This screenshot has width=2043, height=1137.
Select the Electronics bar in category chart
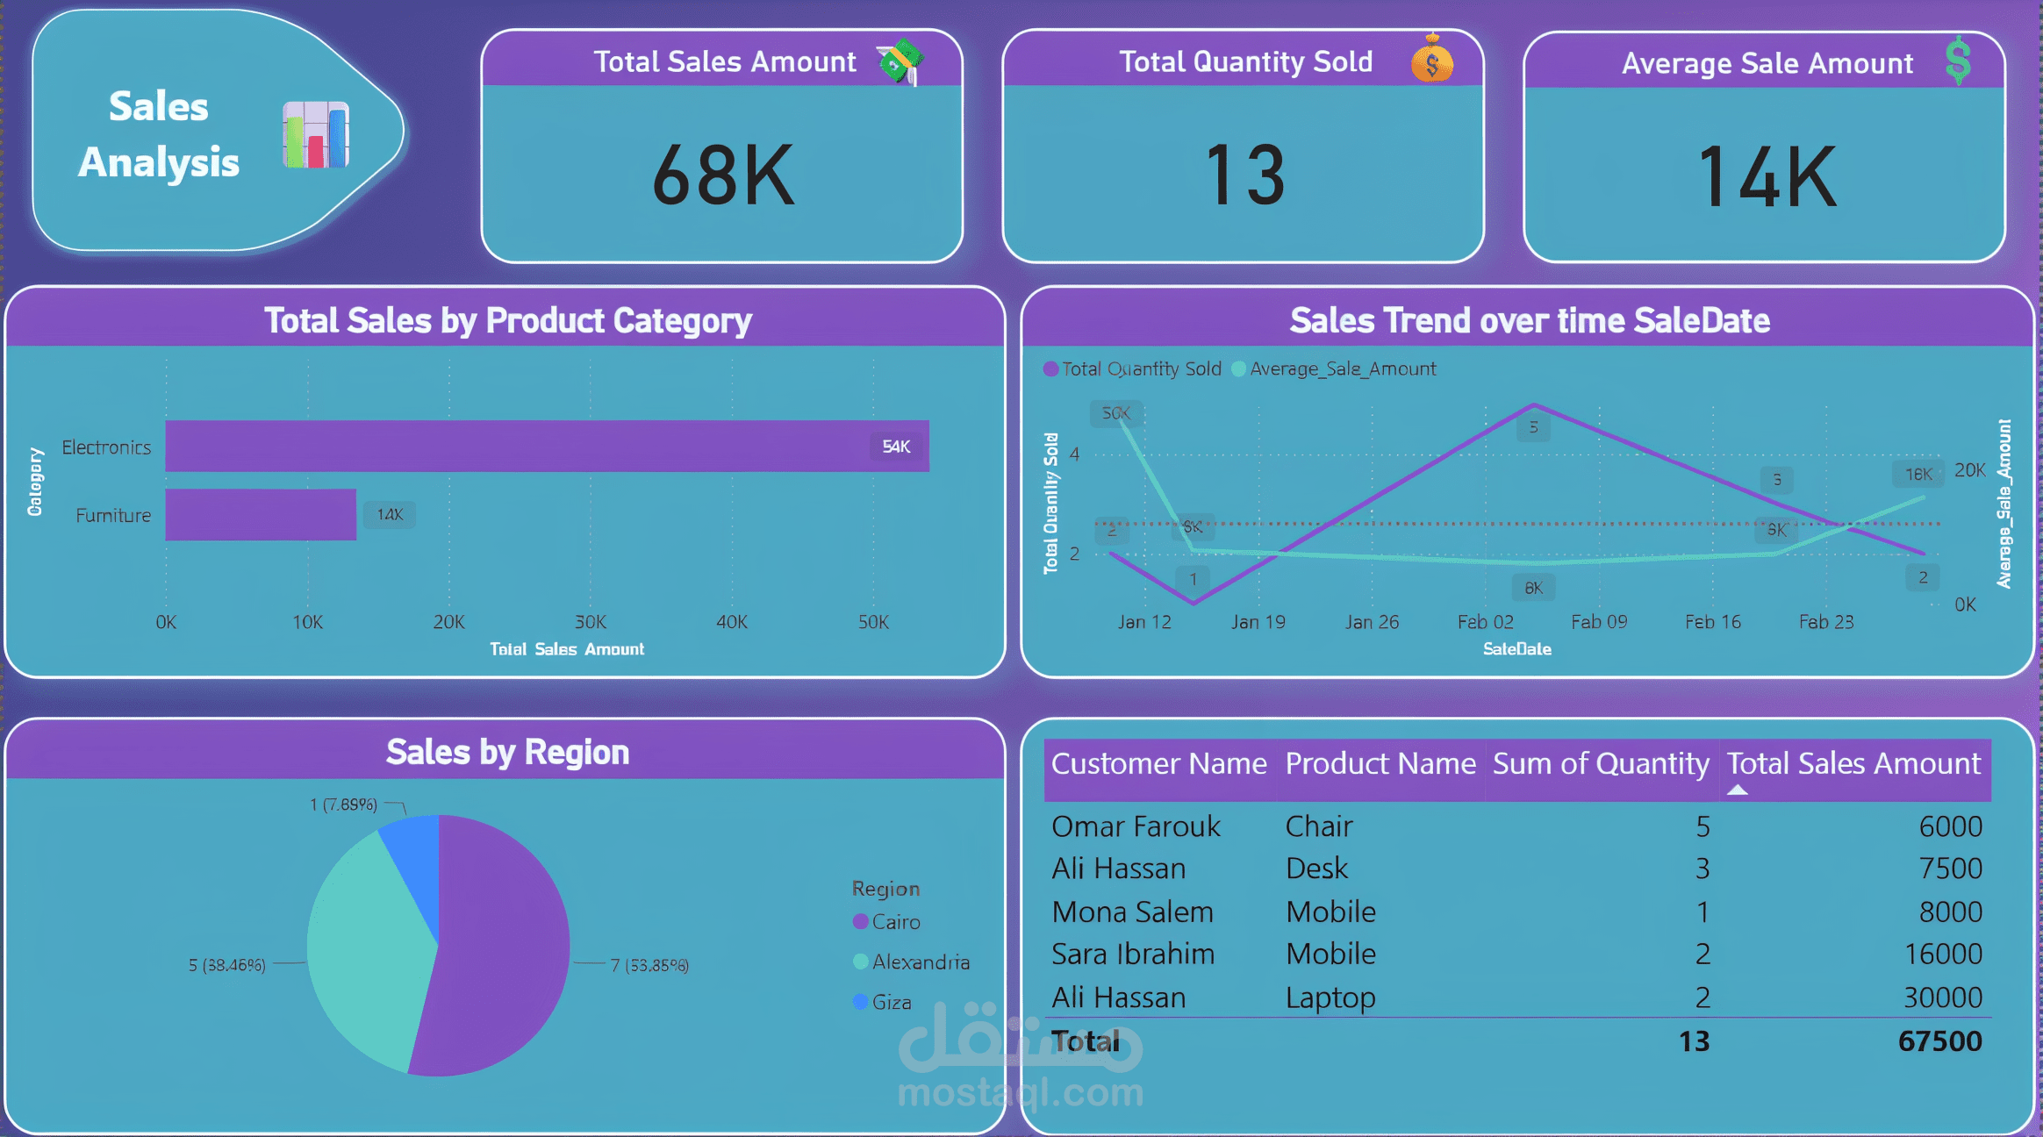(546, 447)
